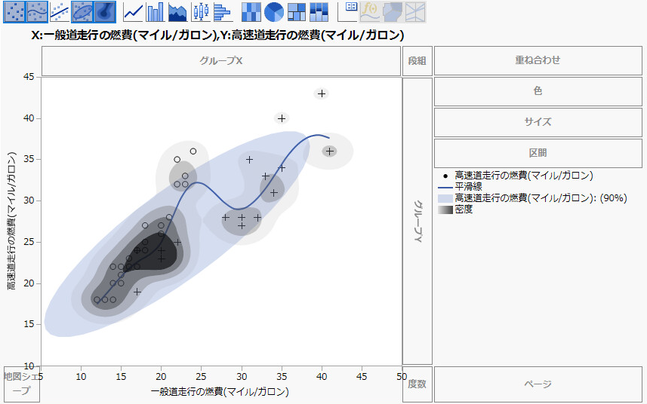The width and height of the screenshot is (647, 404).
Task: Click the Y-axis tick value 30
Action: click(x=29, y=200)
